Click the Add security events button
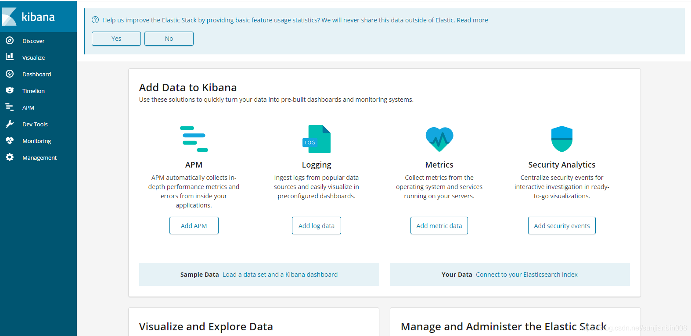691x336 pixels. [562, 225]
